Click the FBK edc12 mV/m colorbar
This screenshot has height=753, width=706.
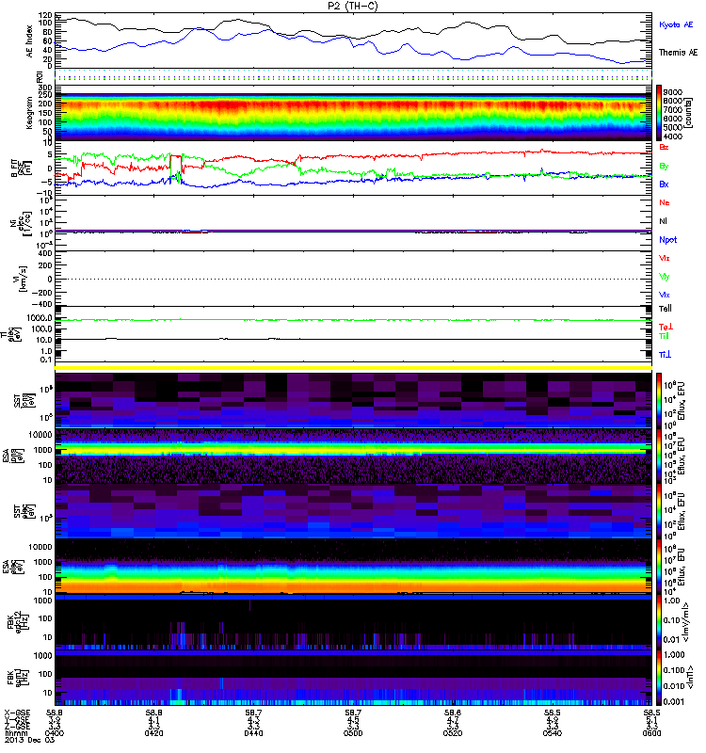tap(659, 622)
